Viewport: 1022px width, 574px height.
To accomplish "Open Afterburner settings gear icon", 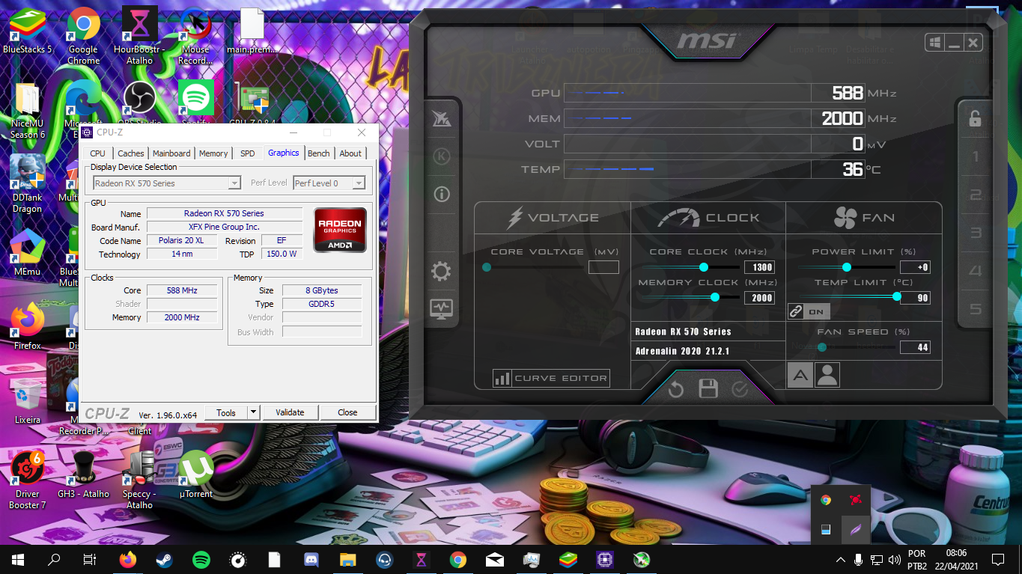I will (442, 271).
